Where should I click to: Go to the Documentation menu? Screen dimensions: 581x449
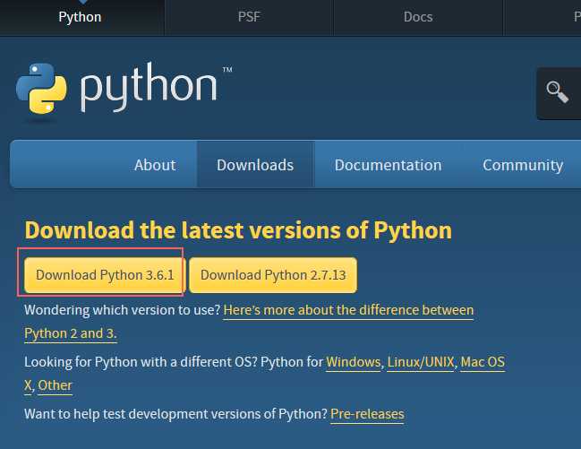click(x=388, y=165)
